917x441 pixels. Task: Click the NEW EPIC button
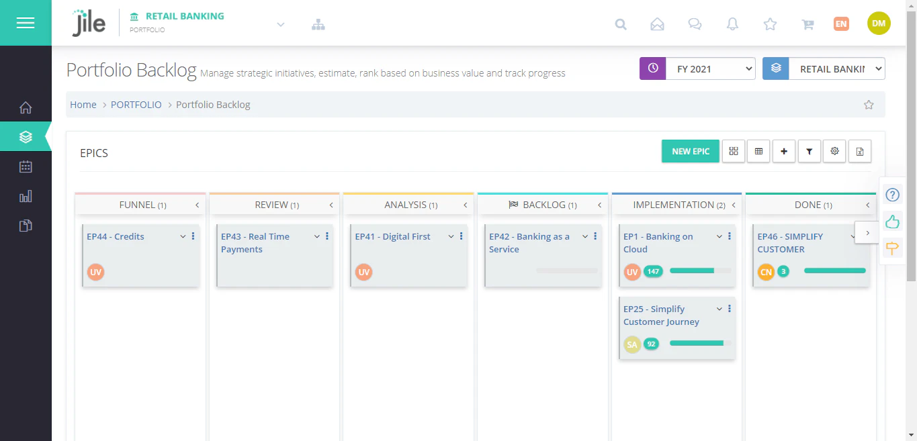point(690,151)
